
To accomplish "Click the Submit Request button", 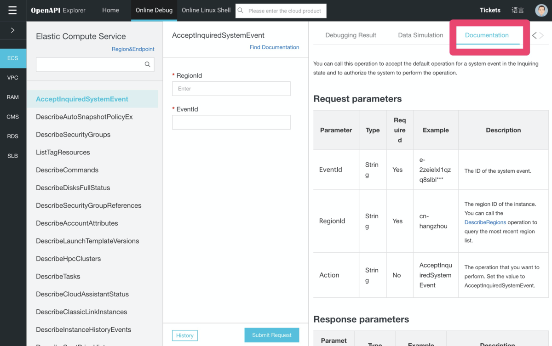I will 271,335.
